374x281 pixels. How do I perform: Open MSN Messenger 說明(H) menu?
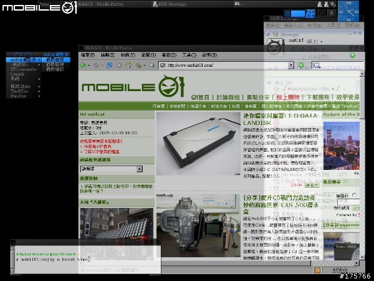352,25
